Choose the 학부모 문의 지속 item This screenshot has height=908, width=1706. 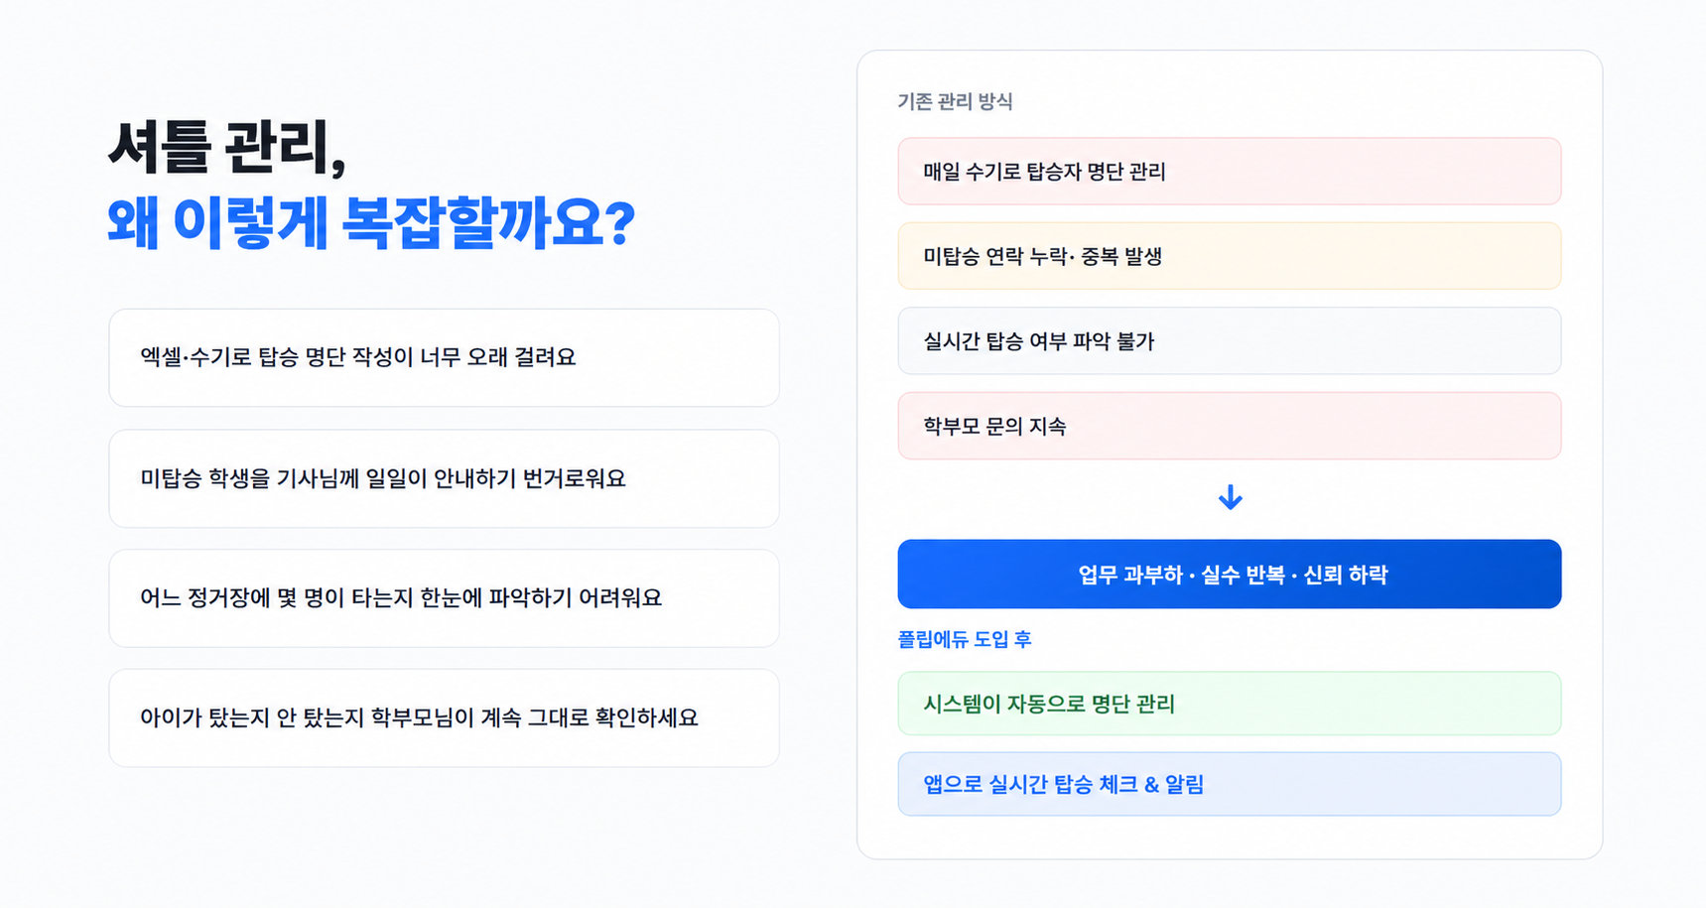[1230, 426]
